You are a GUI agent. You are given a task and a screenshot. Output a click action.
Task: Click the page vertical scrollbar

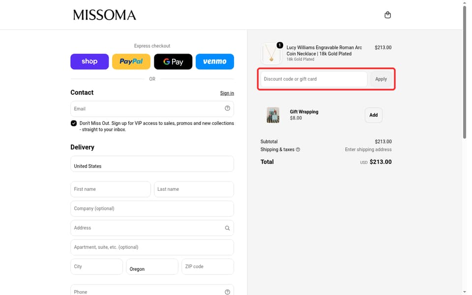465,72
